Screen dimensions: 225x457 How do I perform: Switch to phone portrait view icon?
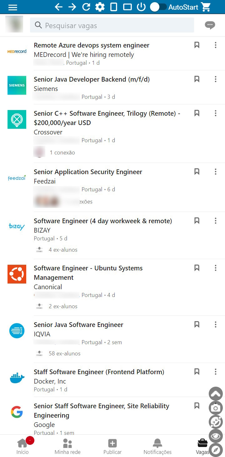tap(114, 7)
